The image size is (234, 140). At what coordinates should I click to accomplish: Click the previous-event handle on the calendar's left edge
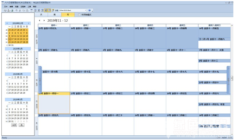pos(40,79)
